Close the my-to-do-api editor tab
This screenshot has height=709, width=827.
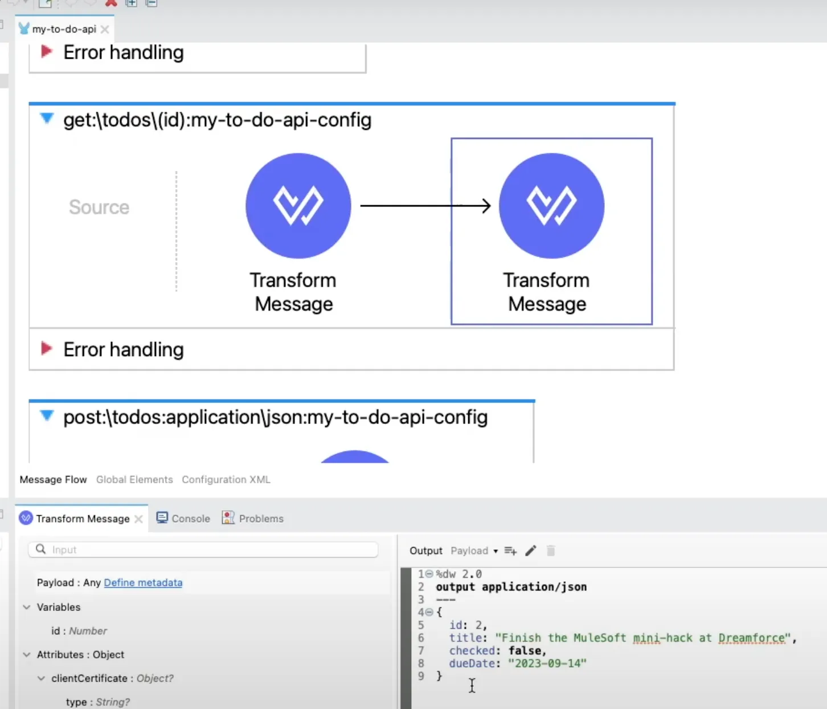(x=105, y=29)
